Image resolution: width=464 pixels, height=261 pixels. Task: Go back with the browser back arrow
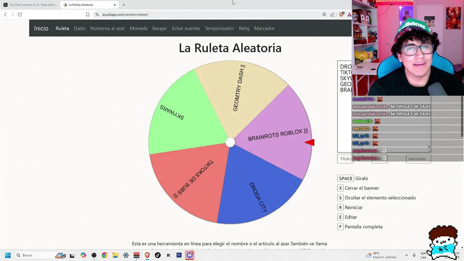tap(5, 14)
